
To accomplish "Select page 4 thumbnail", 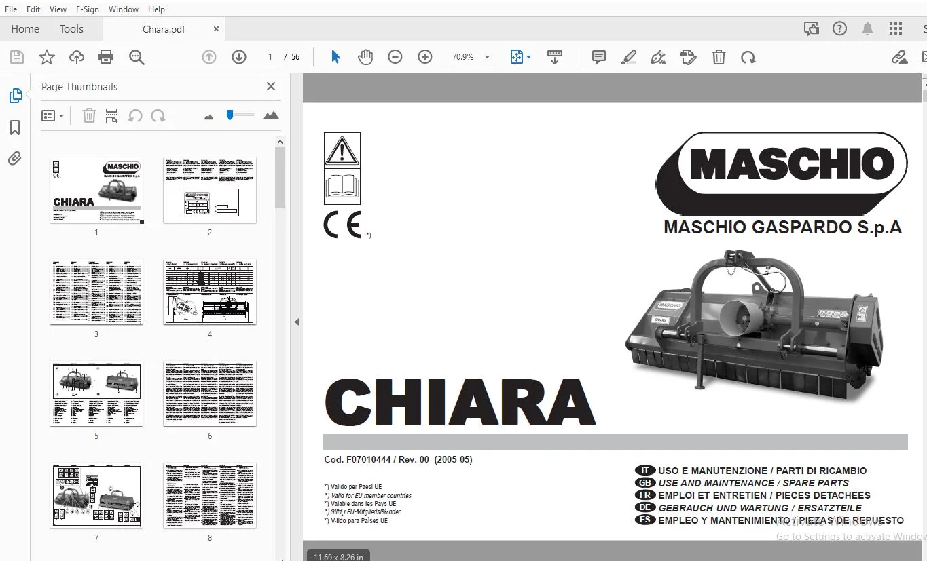I will coord(210,292).
